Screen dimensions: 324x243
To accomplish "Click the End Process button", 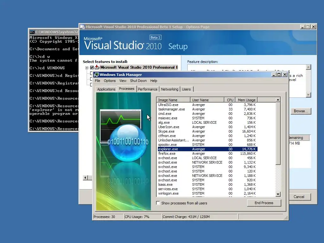I will click(264, 203).
